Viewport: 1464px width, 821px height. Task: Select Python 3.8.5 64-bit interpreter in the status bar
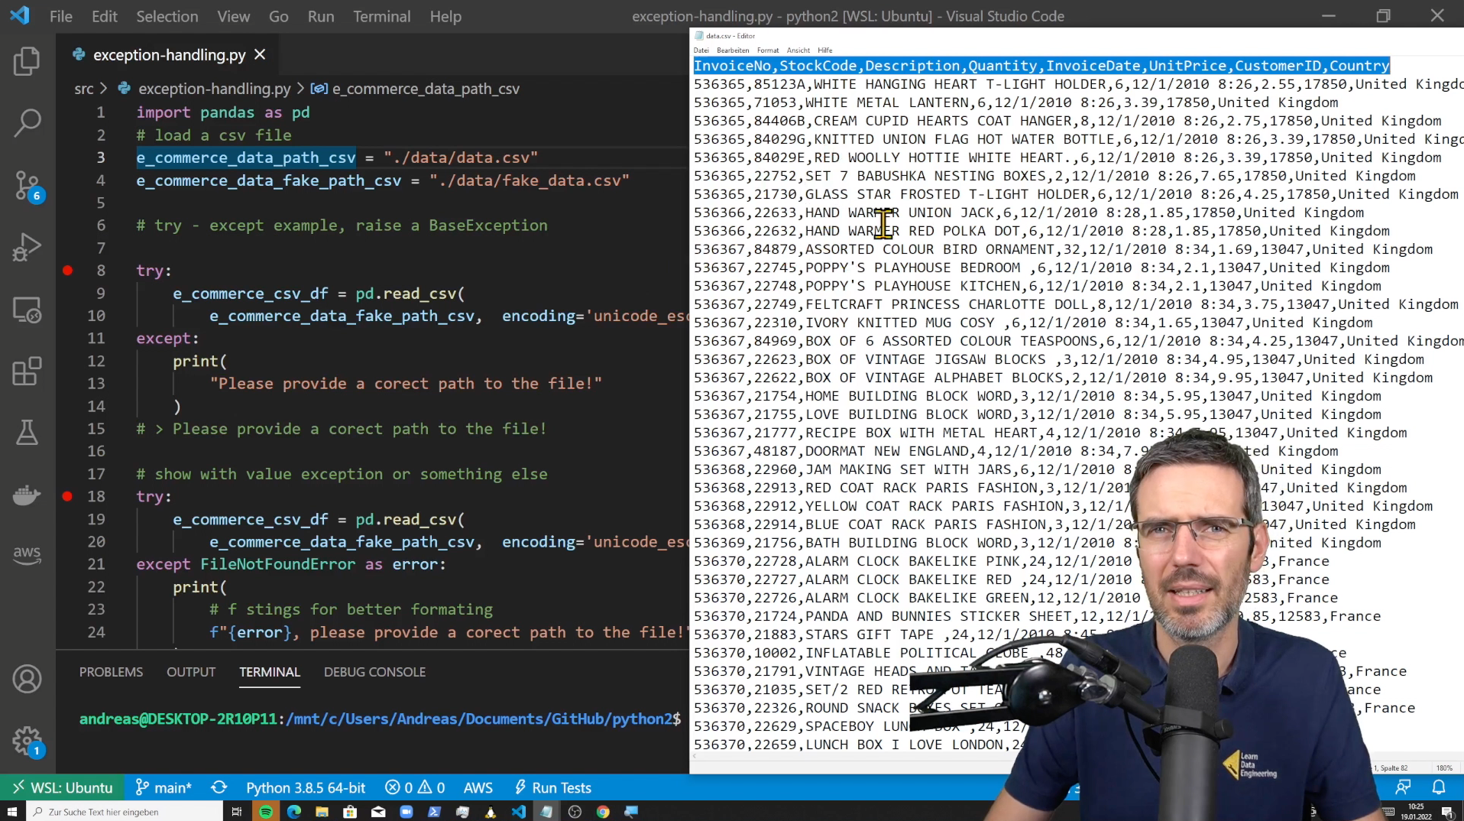306,787
